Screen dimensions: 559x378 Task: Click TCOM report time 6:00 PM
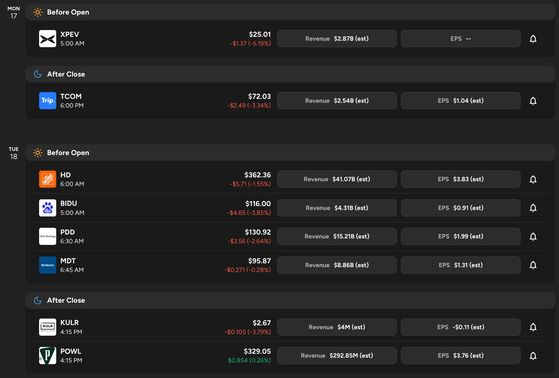pos(72,106)
